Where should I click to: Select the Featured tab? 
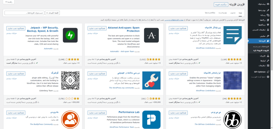pyautogui.click(x=240, y=13)
